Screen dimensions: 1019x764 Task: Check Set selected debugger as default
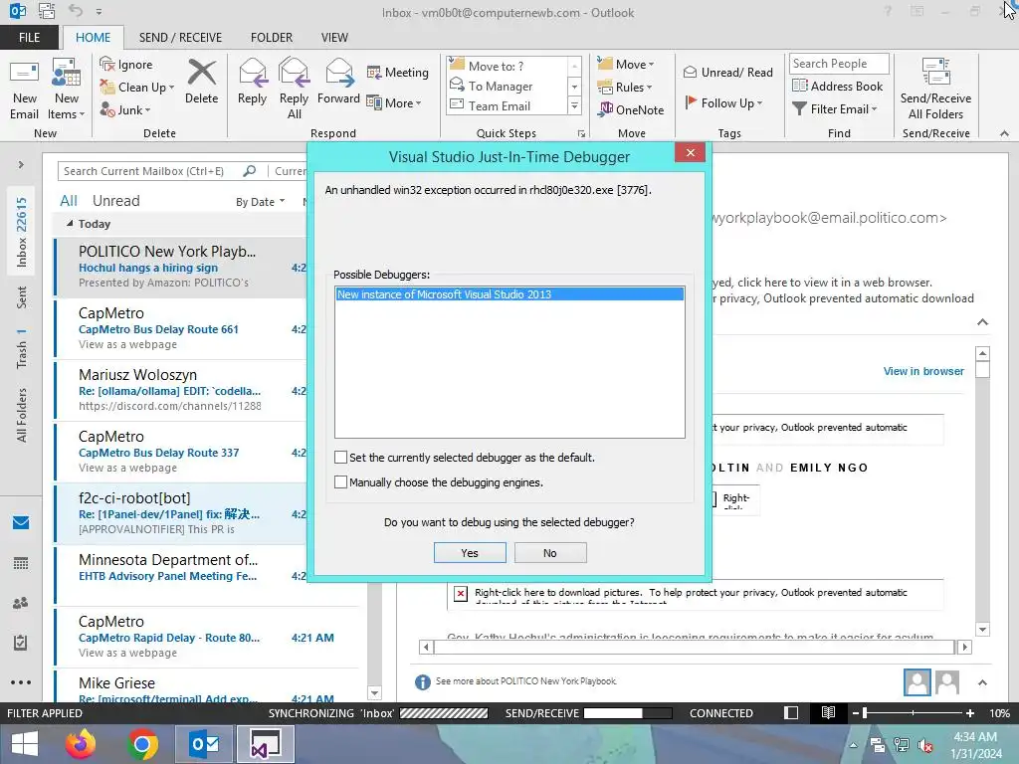340,458
